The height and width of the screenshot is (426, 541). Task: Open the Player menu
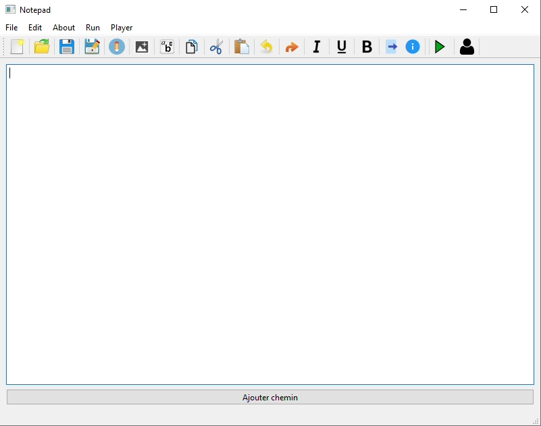tap(122, 28)
